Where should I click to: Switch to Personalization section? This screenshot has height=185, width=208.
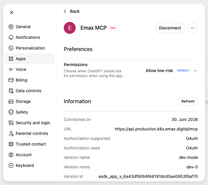click(30, 48)
